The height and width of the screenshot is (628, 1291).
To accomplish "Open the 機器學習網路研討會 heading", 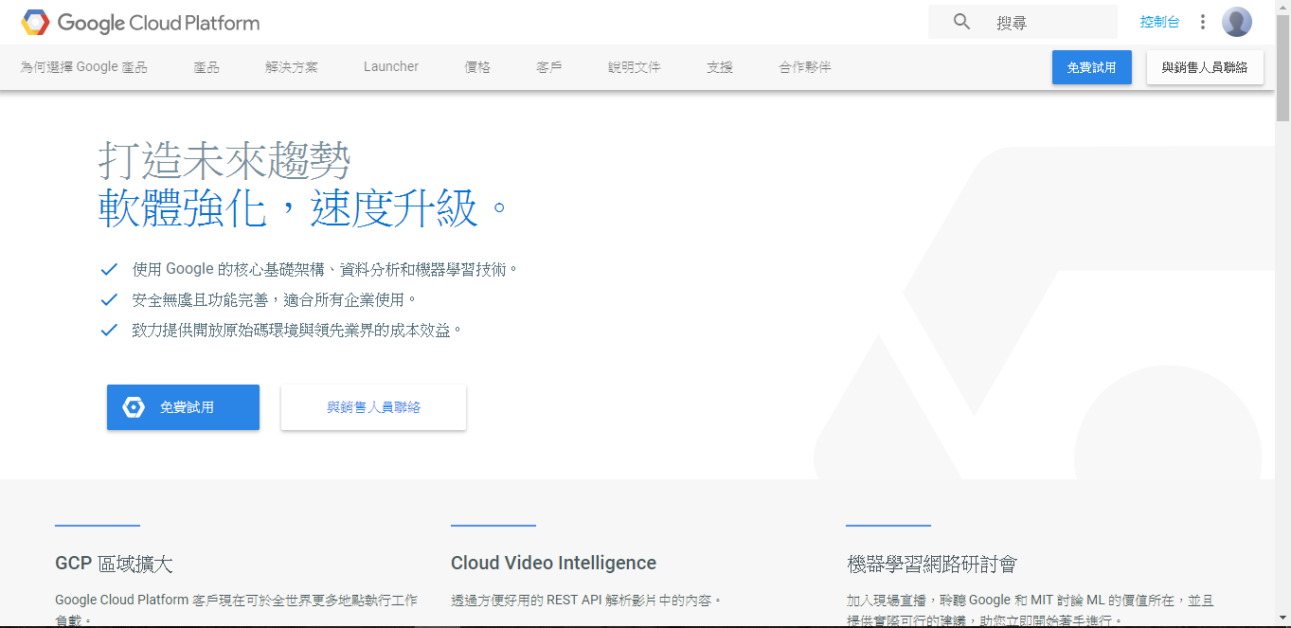I will [932, 564].
